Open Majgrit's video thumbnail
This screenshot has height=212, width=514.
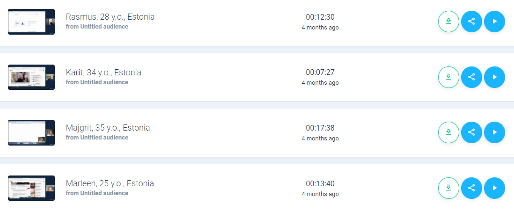31,132
